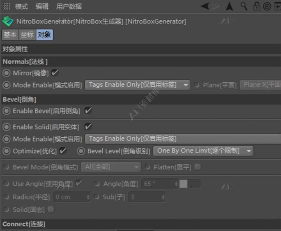
Task: Switch to the 基本 tab
Action: (10, 35)
